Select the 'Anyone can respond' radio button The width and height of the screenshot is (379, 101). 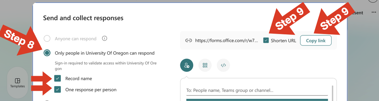[x=47, y=39]
